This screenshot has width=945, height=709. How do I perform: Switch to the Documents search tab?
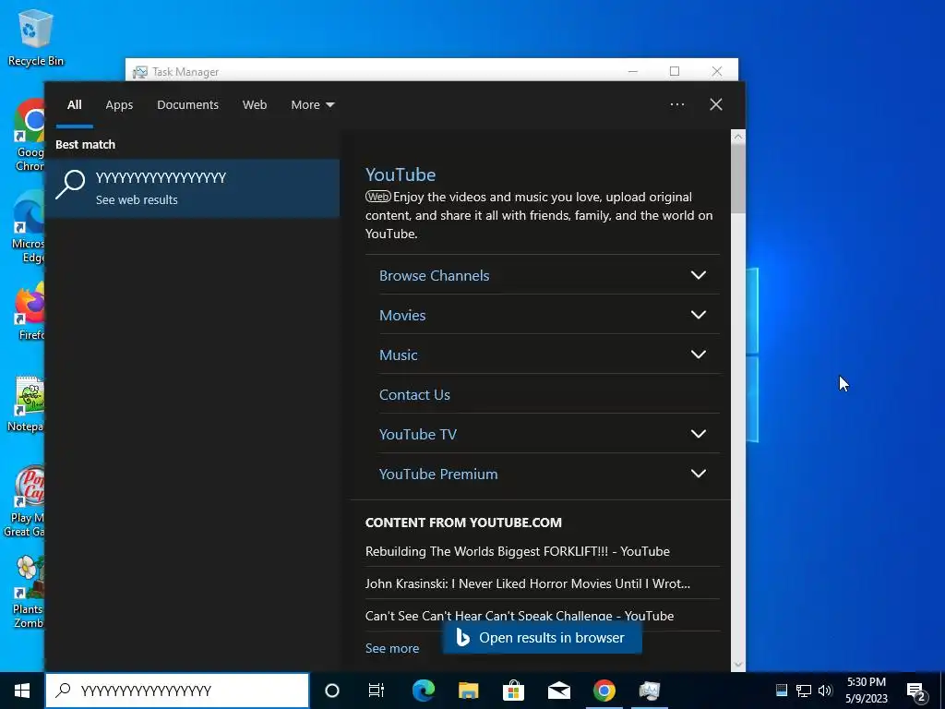coord(187,105)
